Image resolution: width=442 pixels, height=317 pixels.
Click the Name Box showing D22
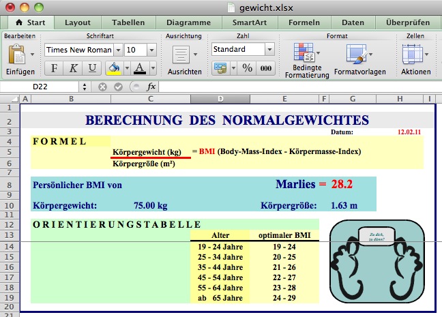point(41,87)
